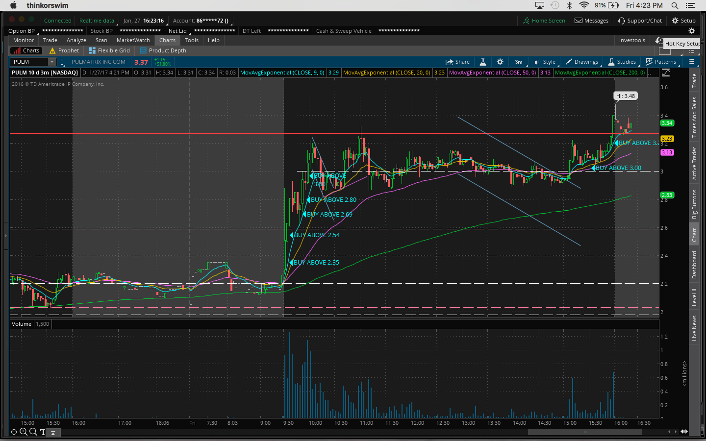Open the Account selector dropdown
This screenshot has width=706, height=441.
coord(202,21)
